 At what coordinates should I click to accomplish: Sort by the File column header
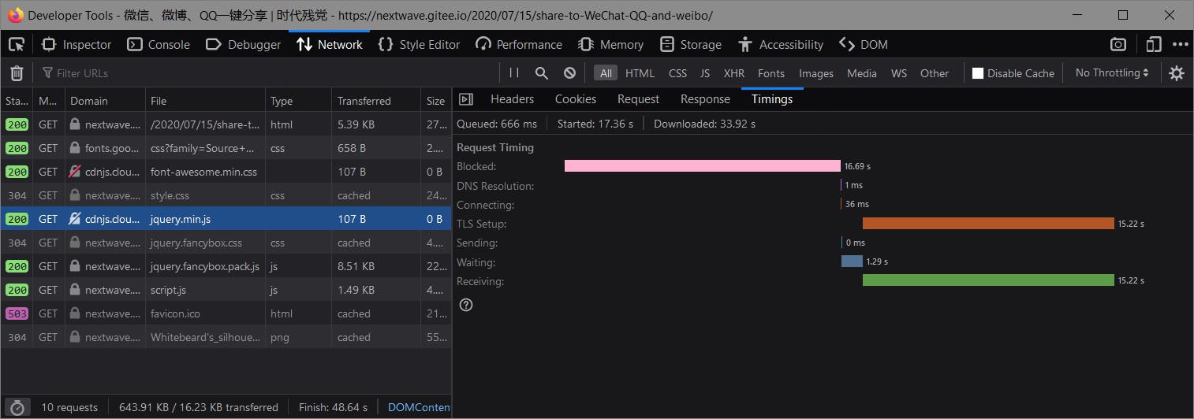pos(203,101)
